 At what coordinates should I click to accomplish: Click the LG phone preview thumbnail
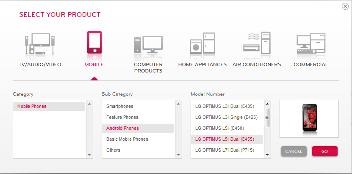tap(309, 118)
